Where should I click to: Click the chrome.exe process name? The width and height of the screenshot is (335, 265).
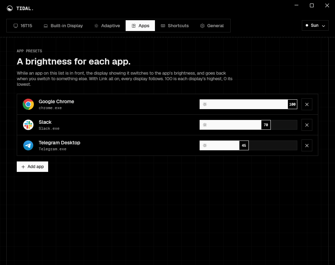tap(50, 108)
